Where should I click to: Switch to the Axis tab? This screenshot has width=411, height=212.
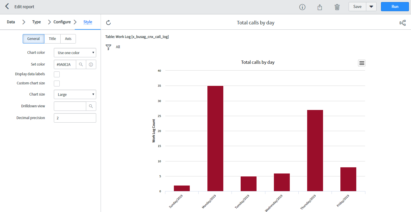[x=68, y=39]
